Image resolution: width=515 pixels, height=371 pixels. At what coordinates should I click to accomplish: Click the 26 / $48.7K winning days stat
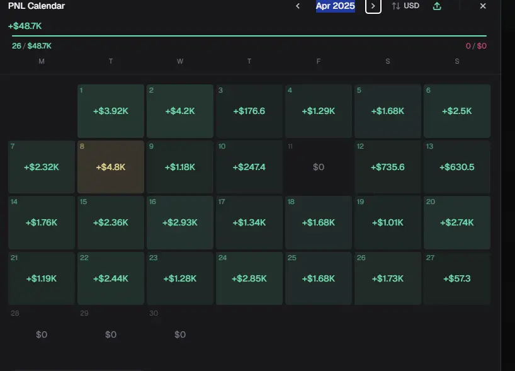[32, 46]
